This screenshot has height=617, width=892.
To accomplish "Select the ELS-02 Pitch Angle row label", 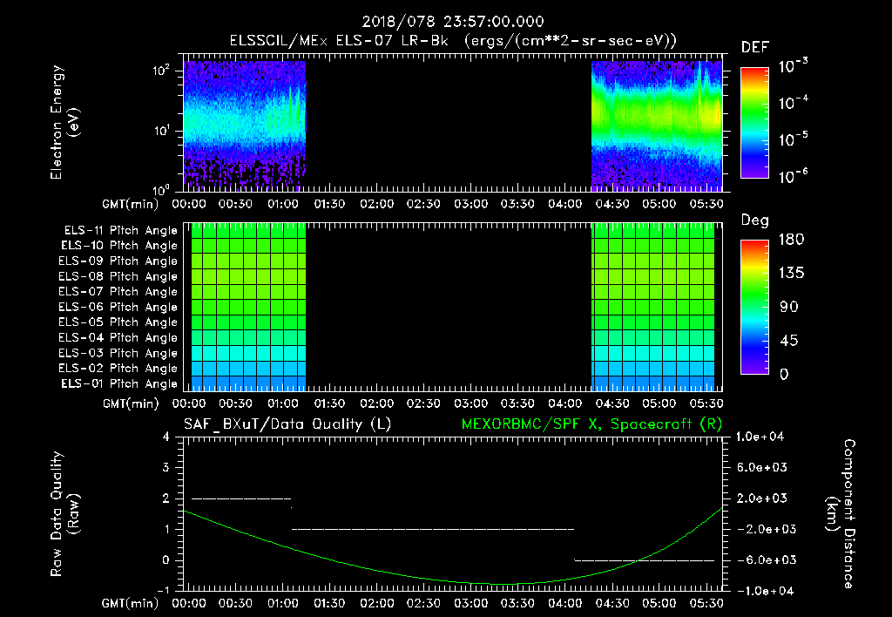I will 118,369.
